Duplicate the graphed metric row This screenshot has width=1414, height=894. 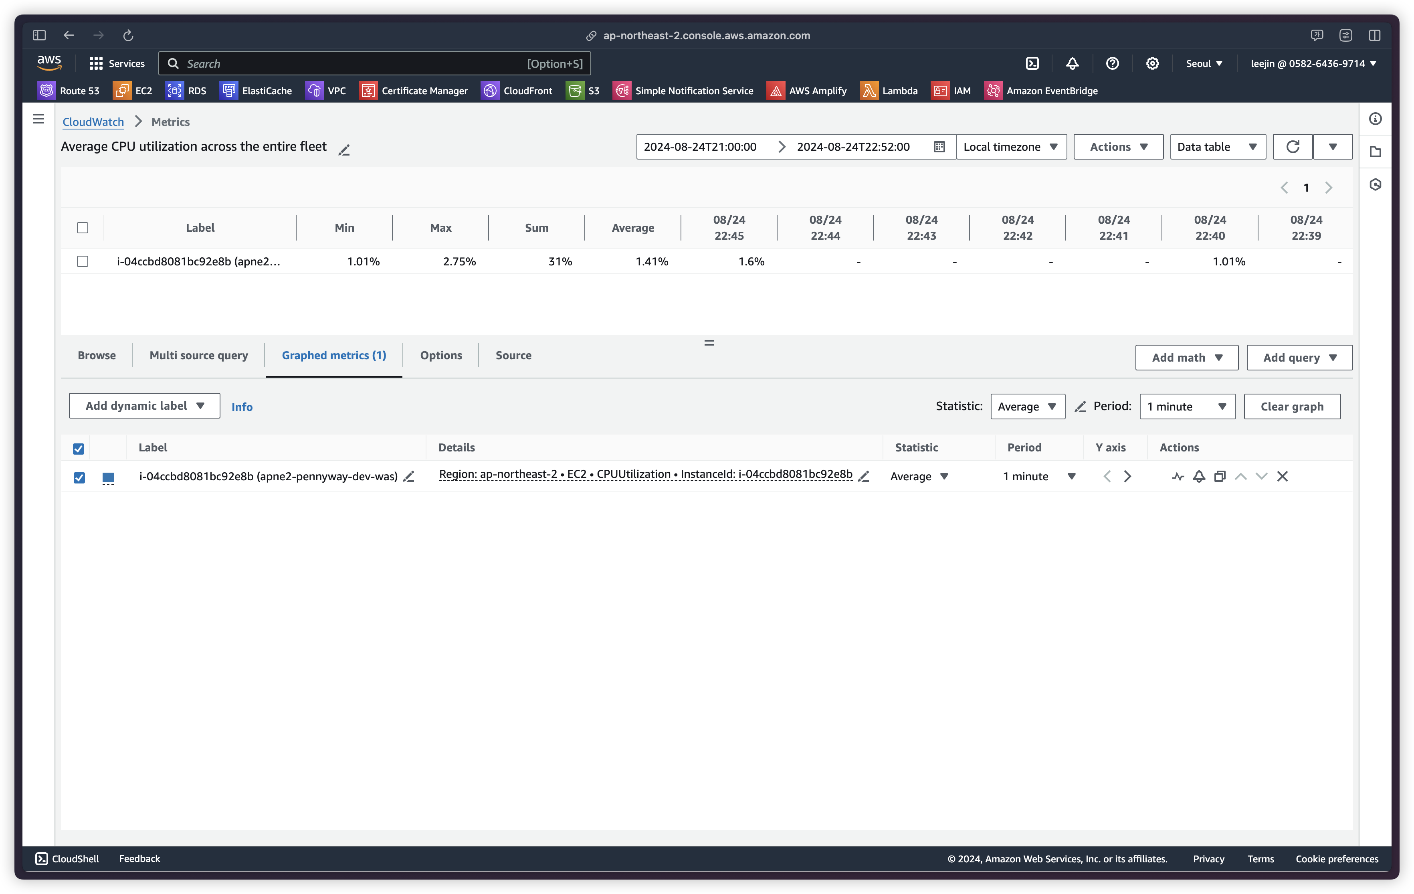point(1220,476)
